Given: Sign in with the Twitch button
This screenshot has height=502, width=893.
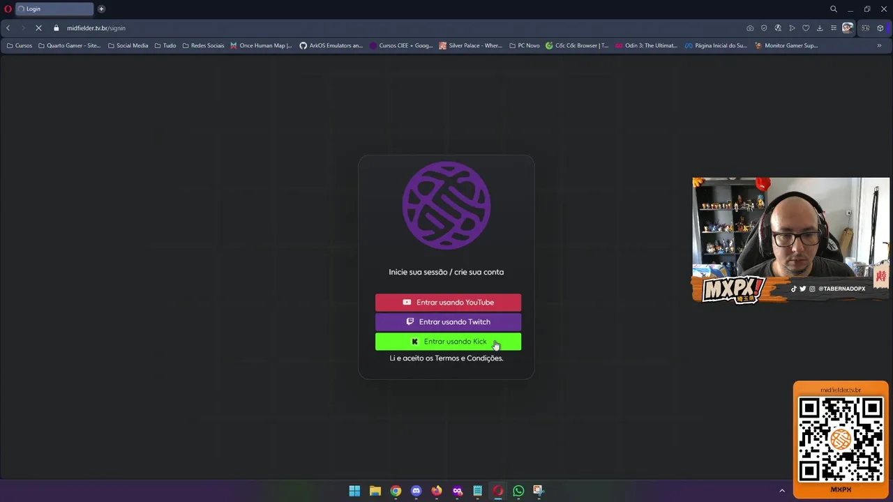Looking at the screenshot, I should click(448, 321).
